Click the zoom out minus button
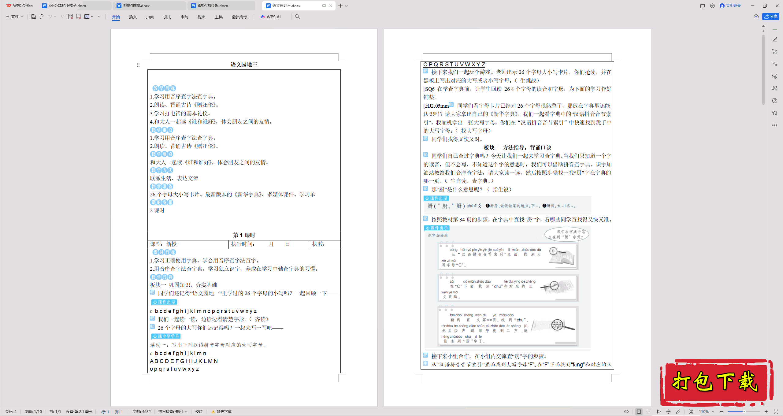 (x=722, y=412)
